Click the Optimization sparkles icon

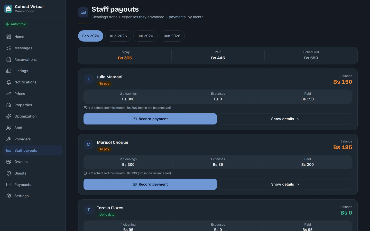coord(9,116)
